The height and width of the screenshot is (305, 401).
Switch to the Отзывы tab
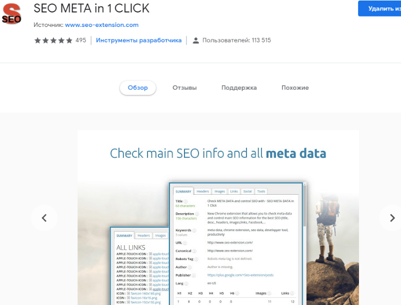[x=184, y=88]
